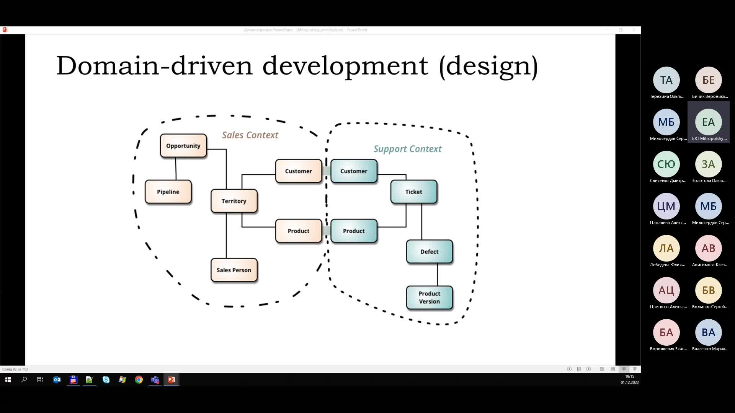Viewport: 735px width, 413px height.
Task: Open the floppy-disk app on taskbar
Action: (73, 380)
